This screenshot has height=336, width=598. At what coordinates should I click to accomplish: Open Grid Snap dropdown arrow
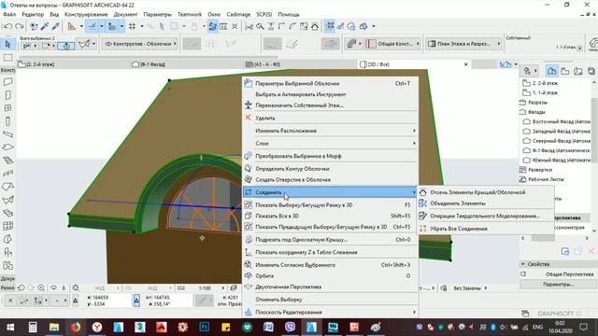(142, 26)
